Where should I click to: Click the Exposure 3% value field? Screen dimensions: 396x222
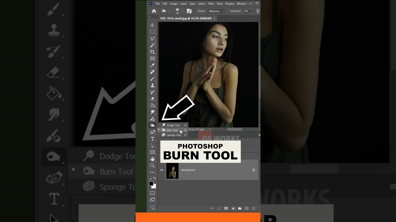(x=246, y=11)
